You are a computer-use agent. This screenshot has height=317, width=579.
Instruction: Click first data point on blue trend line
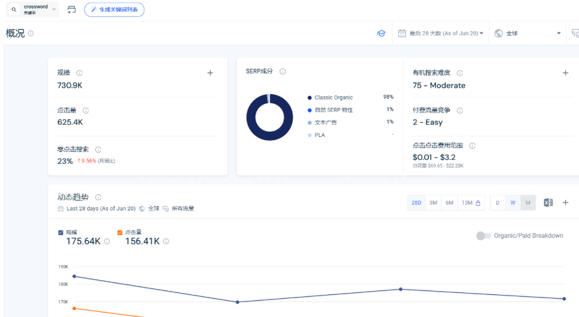click(74, 276)
